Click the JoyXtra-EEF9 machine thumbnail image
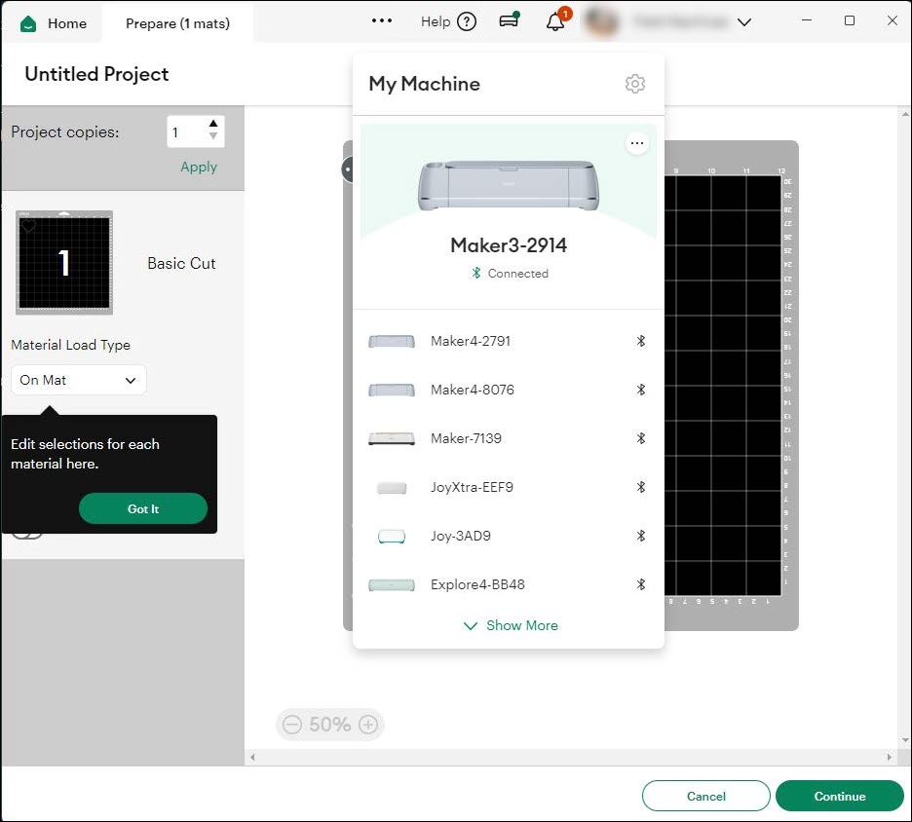 392,488
